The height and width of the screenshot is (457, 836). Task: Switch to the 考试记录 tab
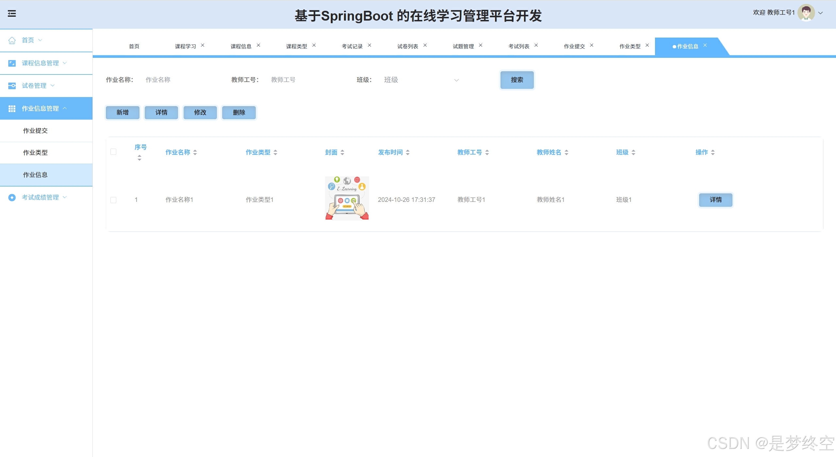click(x=352, y=46)
